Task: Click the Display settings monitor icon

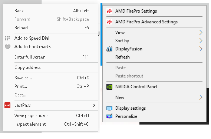Action: 109,108
